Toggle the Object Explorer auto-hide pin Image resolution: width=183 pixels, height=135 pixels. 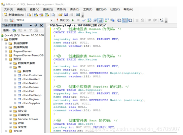36,25
